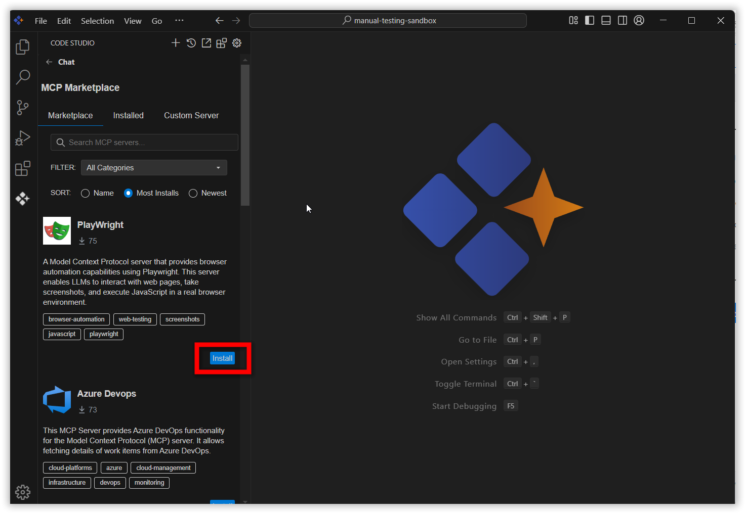This screenshot has width=746, height=514.
Task: Open the Manage gear at bottom of activity bar
Action: [x=23, y=492]
